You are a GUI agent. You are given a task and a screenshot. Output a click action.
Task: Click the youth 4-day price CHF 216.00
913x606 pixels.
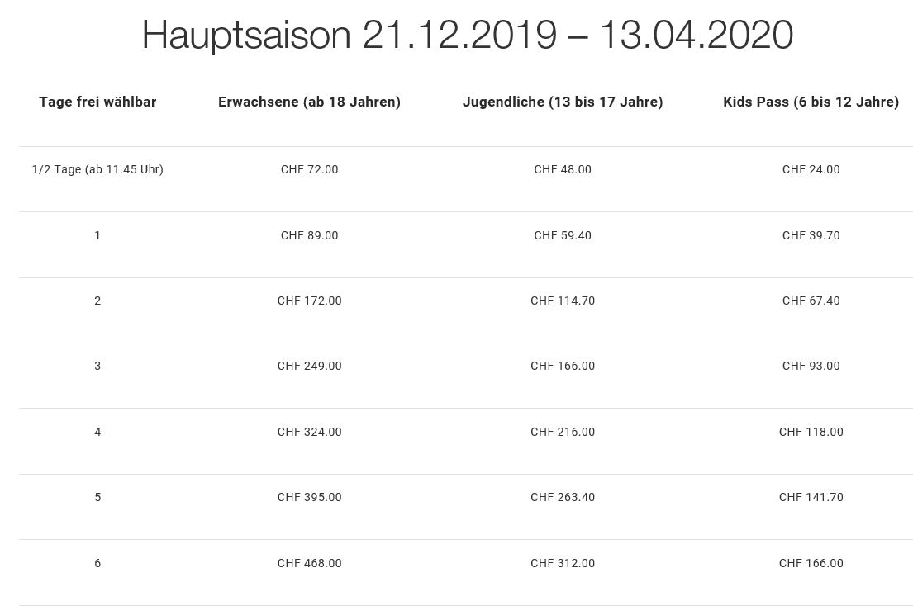point(563,432)
